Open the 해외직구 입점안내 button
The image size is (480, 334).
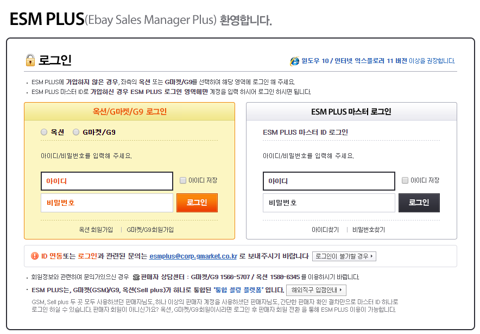(316, 290)
